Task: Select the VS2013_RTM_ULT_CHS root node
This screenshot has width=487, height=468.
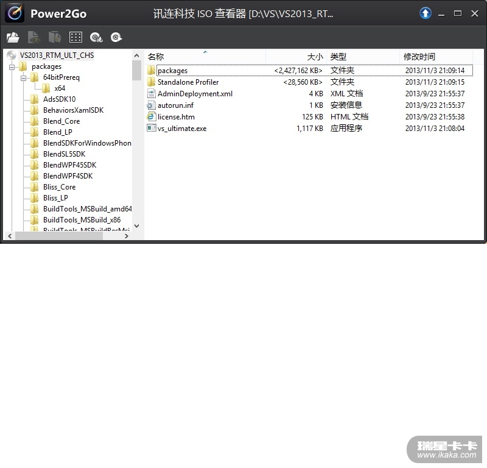Action: point(57,55)
